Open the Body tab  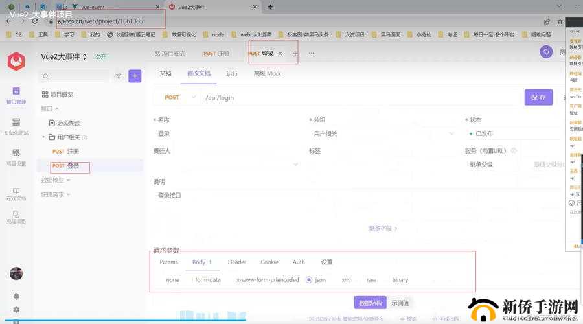click(x=201, y=262)
